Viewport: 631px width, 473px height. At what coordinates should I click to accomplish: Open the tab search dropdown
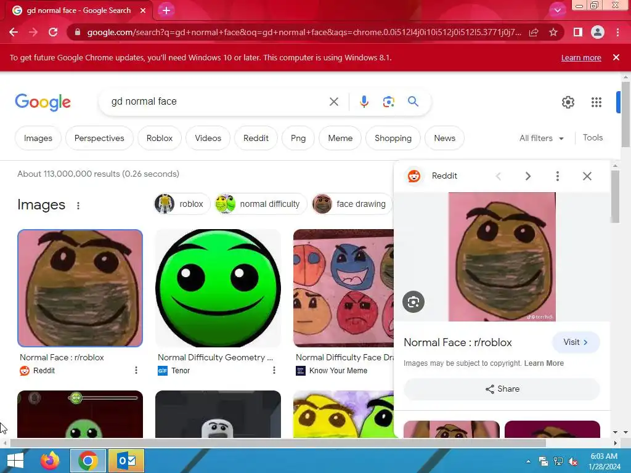[557, 10]
